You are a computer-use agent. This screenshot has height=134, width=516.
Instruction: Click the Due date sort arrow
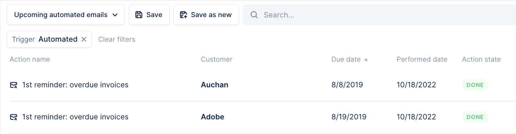[366, 60]
